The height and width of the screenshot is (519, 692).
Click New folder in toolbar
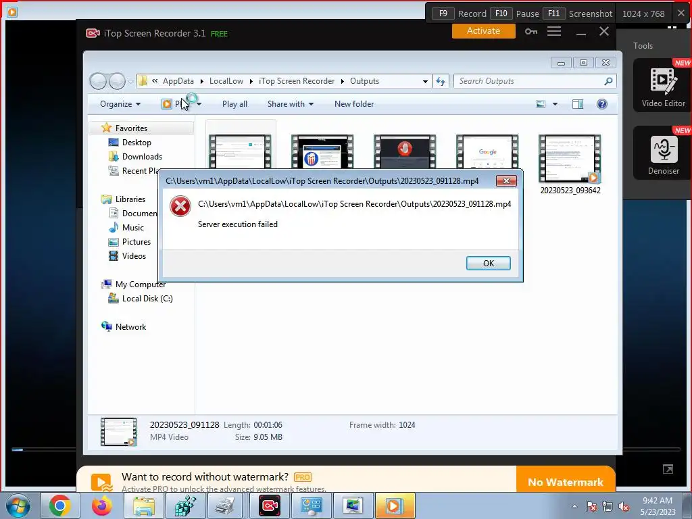pyautogui.click(x=354, y=104)
